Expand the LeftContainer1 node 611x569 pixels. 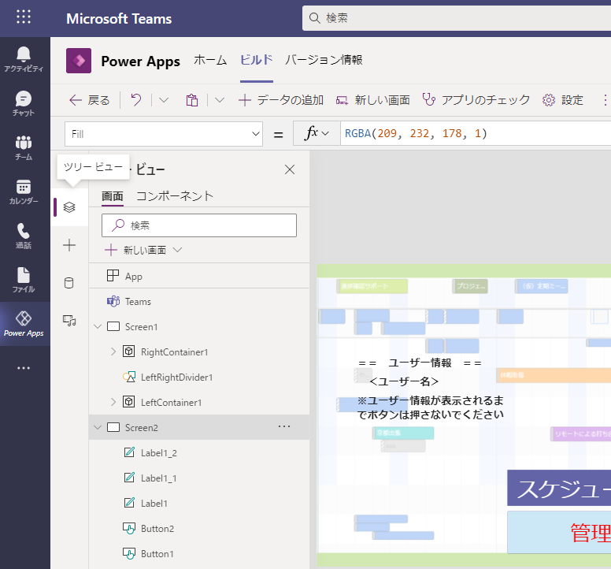tap(113, 402)
